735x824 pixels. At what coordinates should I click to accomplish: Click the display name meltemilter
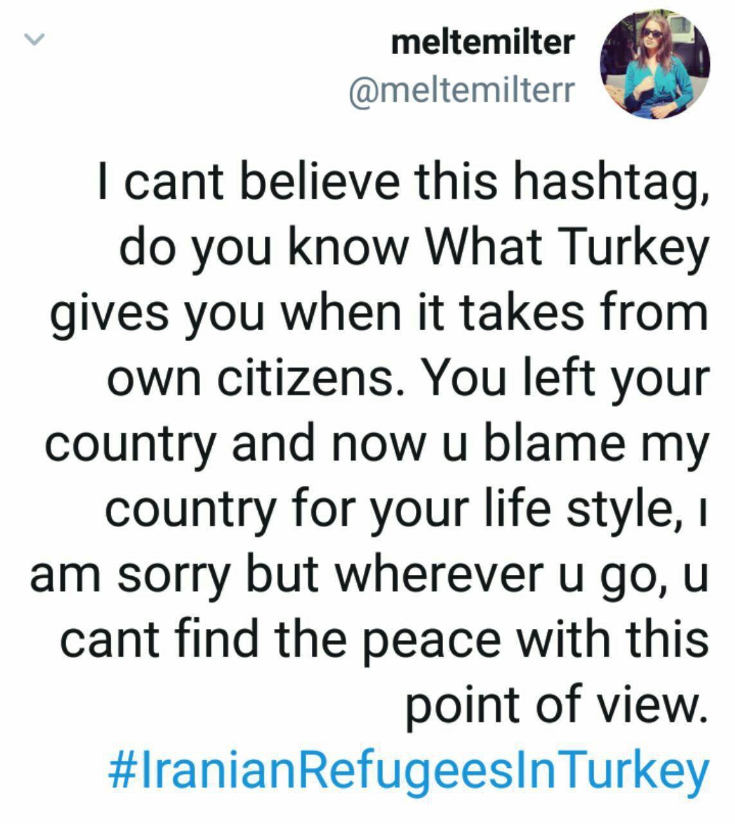[x=482, y=42]
